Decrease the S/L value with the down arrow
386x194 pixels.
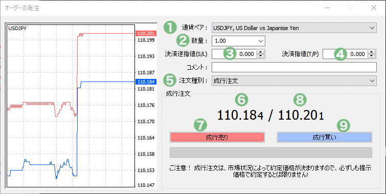pyautogui.click(x=260, y=56)
